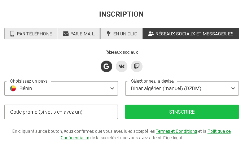The height and width of the screenshot is (153, 245).
Task: Focus the Code promo input field
Action: 61,112
